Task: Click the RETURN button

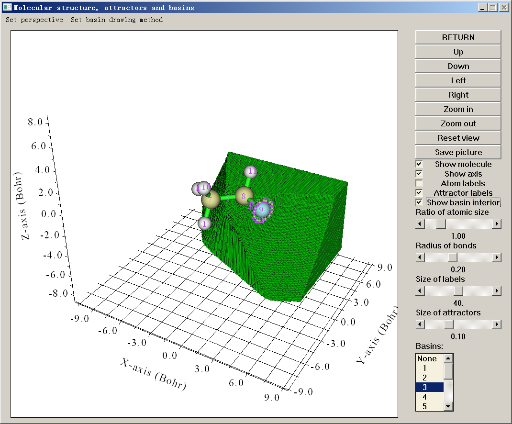Action: tap(458, 37)
